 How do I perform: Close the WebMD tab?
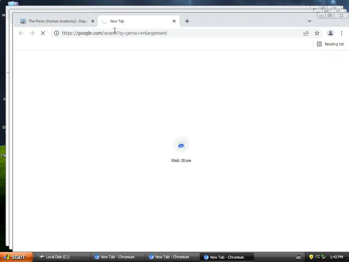pos(93,21)
